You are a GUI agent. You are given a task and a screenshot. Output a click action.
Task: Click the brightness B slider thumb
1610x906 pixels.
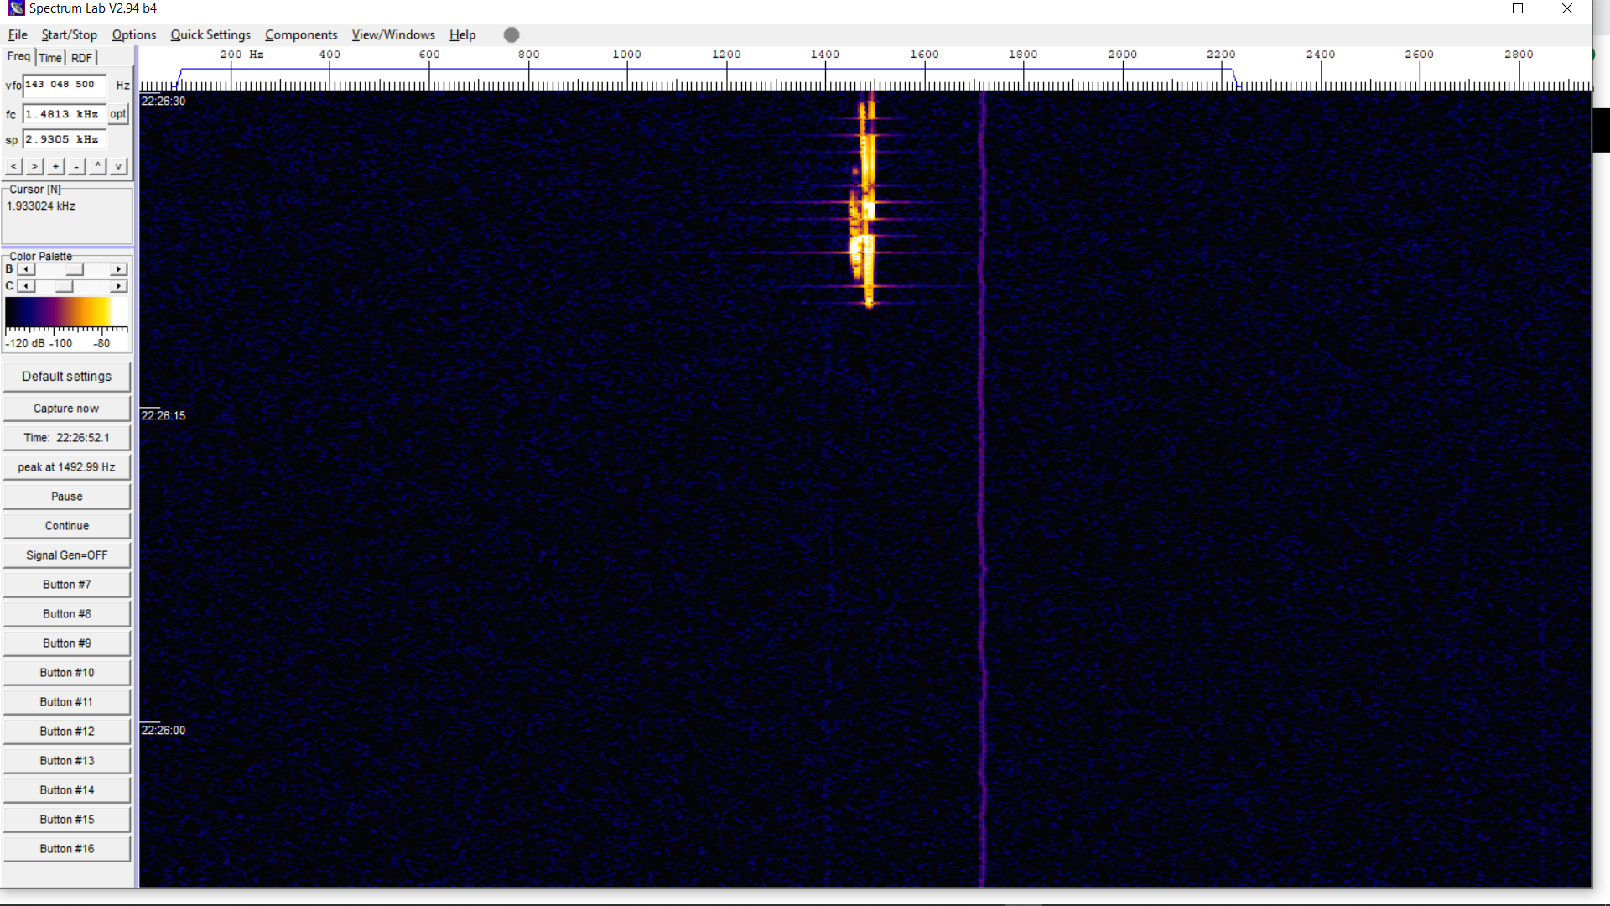tap(75, 269)
